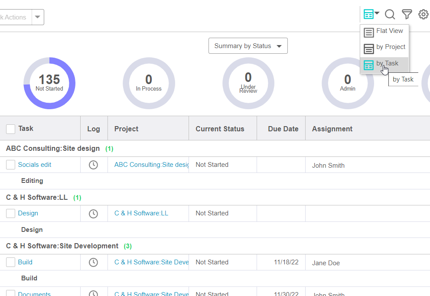Open log clock icon for Socials edit

93,165
